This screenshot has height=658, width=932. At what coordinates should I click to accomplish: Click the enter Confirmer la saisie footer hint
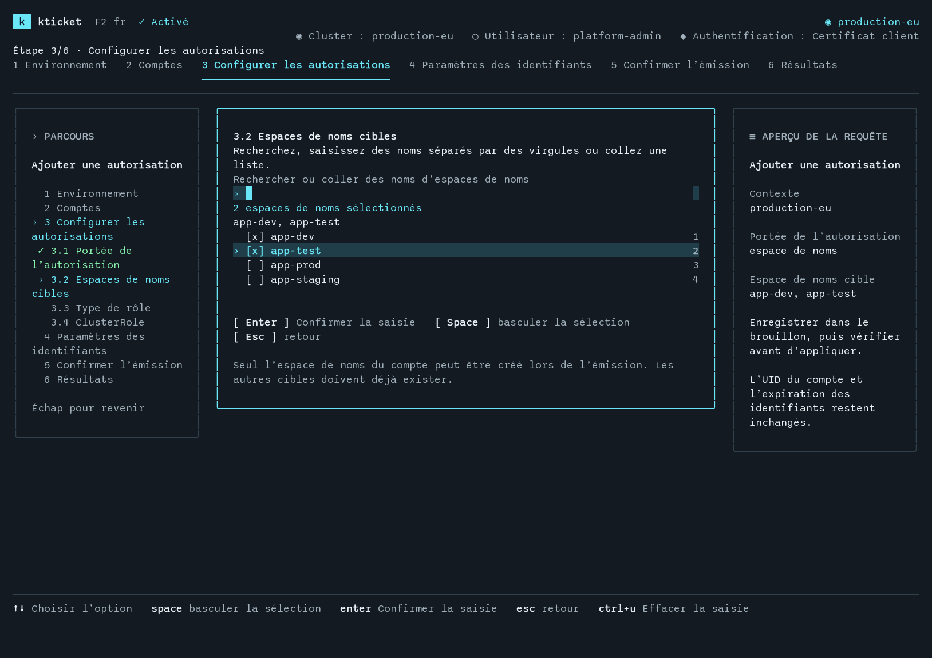pos(418,608)
